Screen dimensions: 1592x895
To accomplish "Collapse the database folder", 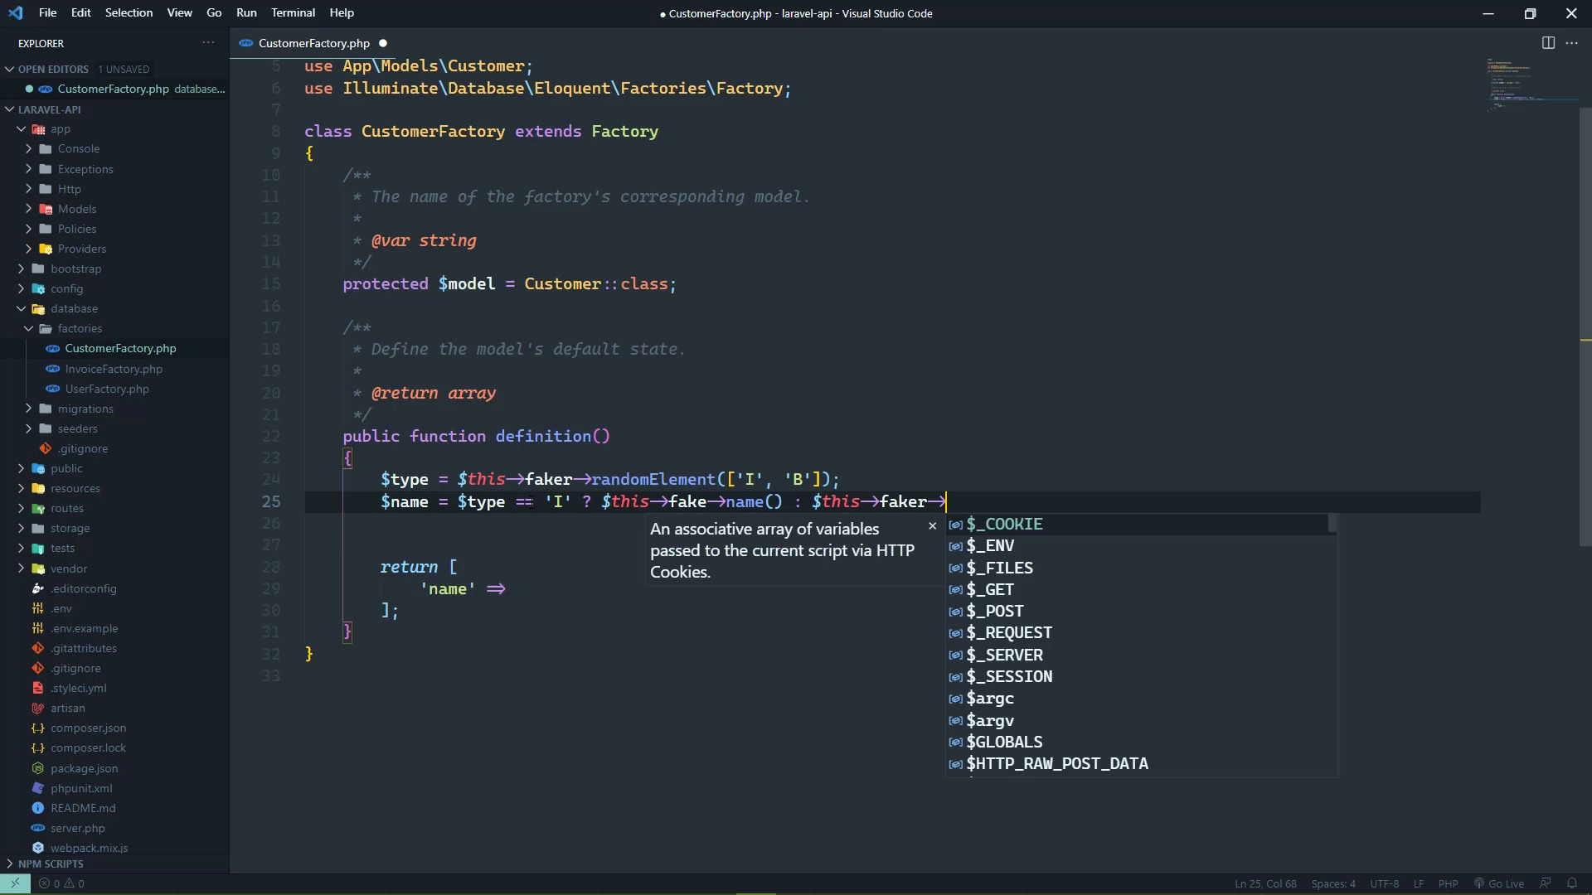I will (74, 308).
